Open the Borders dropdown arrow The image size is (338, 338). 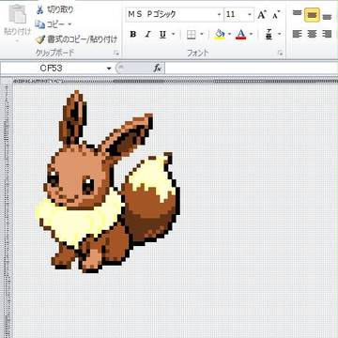(x=202, y=34)
